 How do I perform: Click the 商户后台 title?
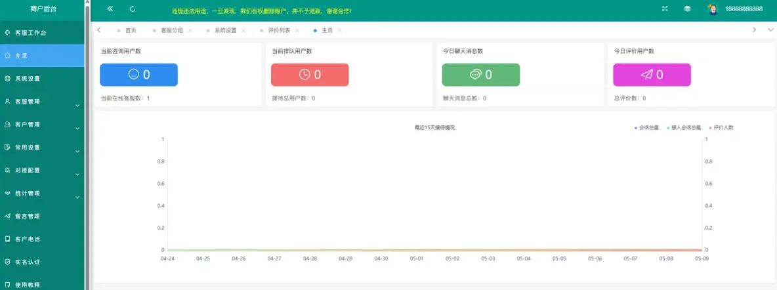click(x=43, y=9)
